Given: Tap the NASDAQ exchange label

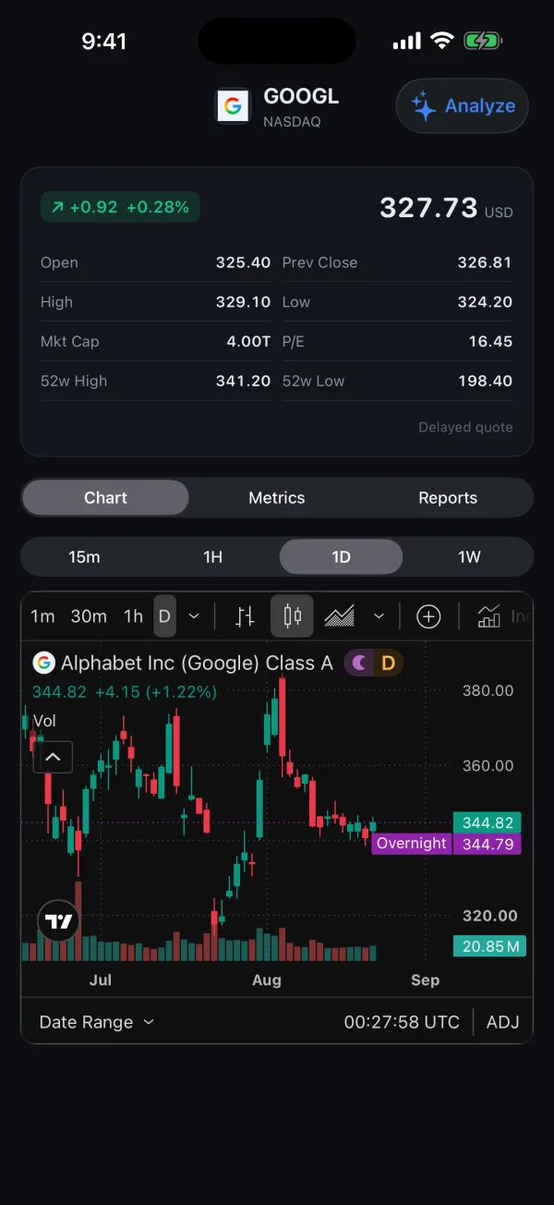Looking at the screenshot, I should pos(292,122).
